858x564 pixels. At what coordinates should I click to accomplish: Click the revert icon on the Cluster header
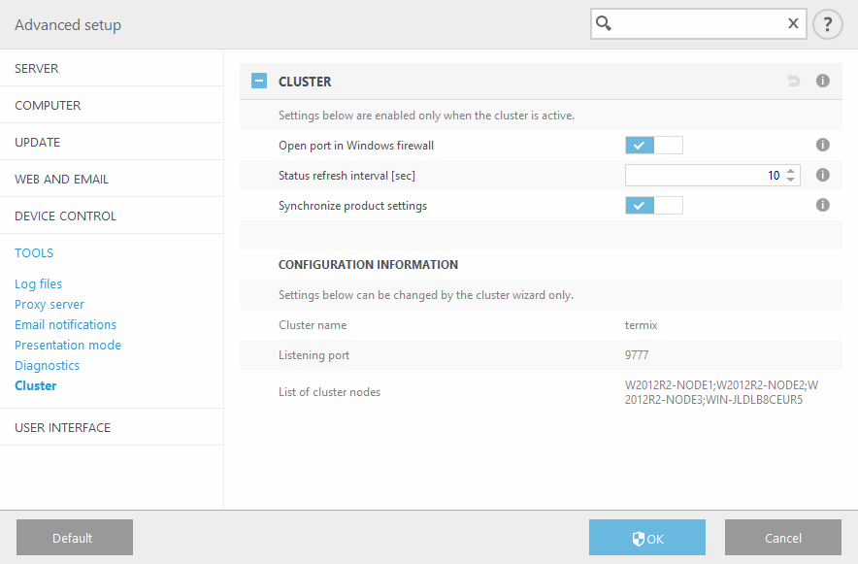(x=794, y=81)
